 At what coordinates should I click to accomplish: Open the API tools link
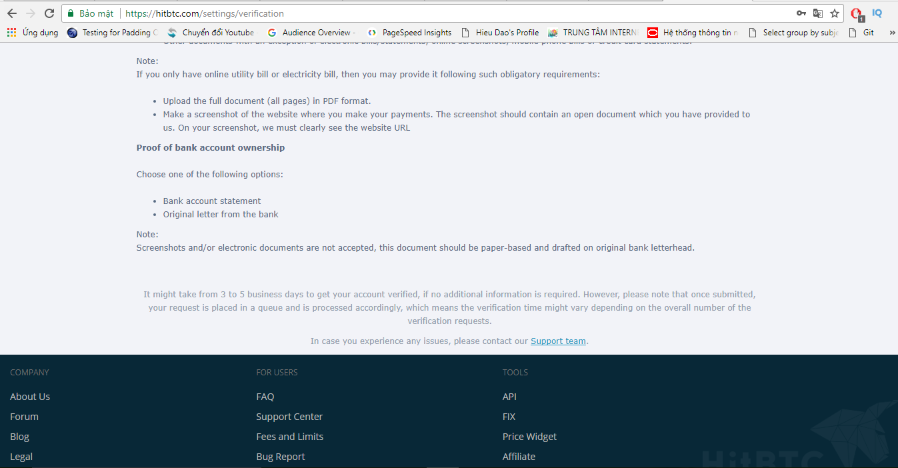(x=509, y=397)
